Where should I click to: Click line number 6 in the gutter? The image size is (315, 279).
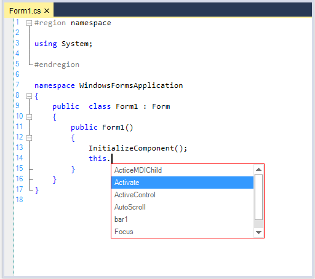point(18,74)
